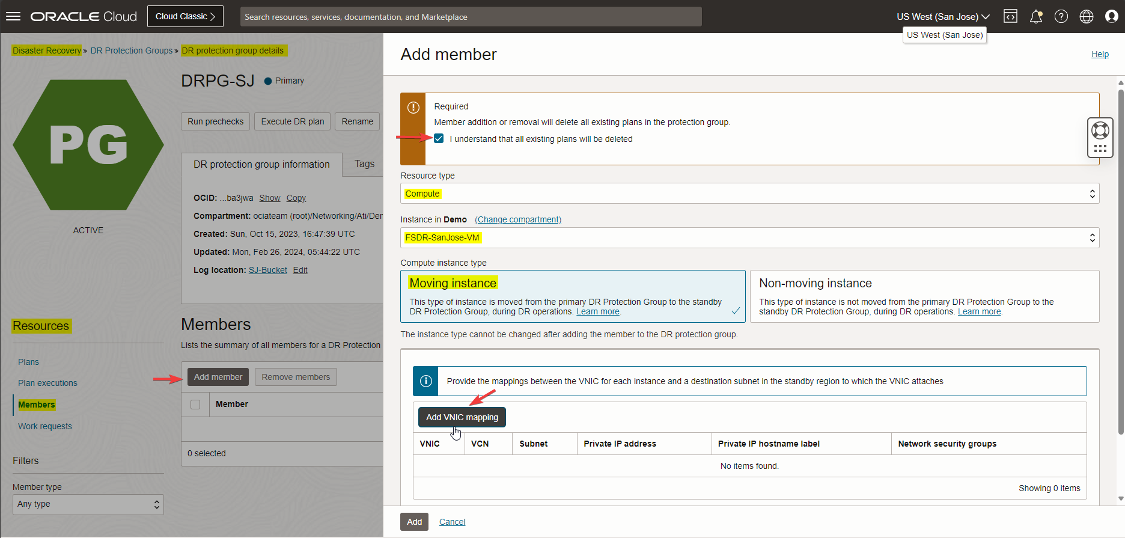Uncheck the existing plans deletion acknowledgment
Image resolution: width=1125 pixels, height=538 pixels.
point(439,139)
